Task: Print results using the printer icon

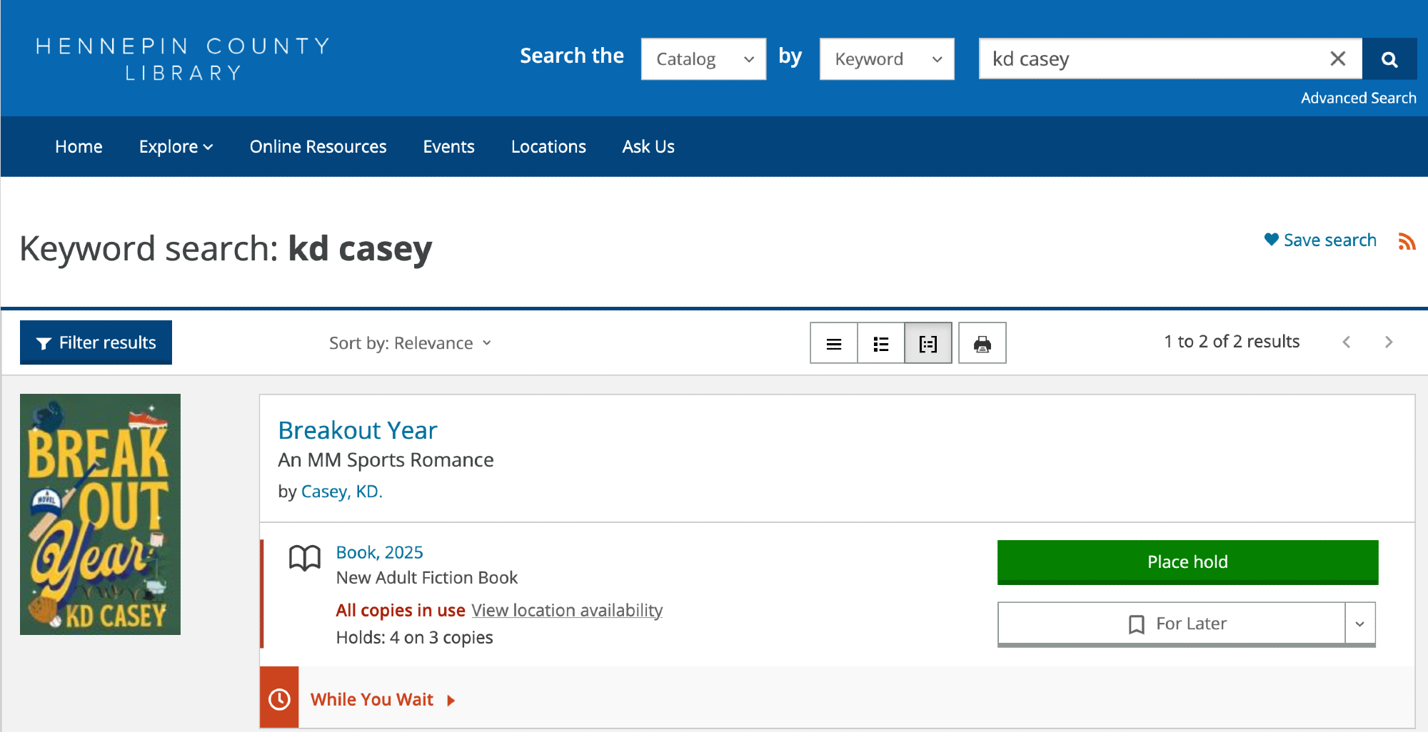Action: [x=982, y=344]
